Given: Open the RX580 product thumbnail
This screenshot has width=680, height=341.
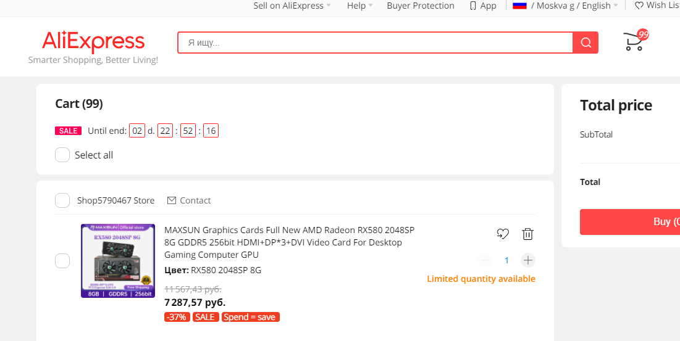Looking at the screenshot, I should point(118,260).
